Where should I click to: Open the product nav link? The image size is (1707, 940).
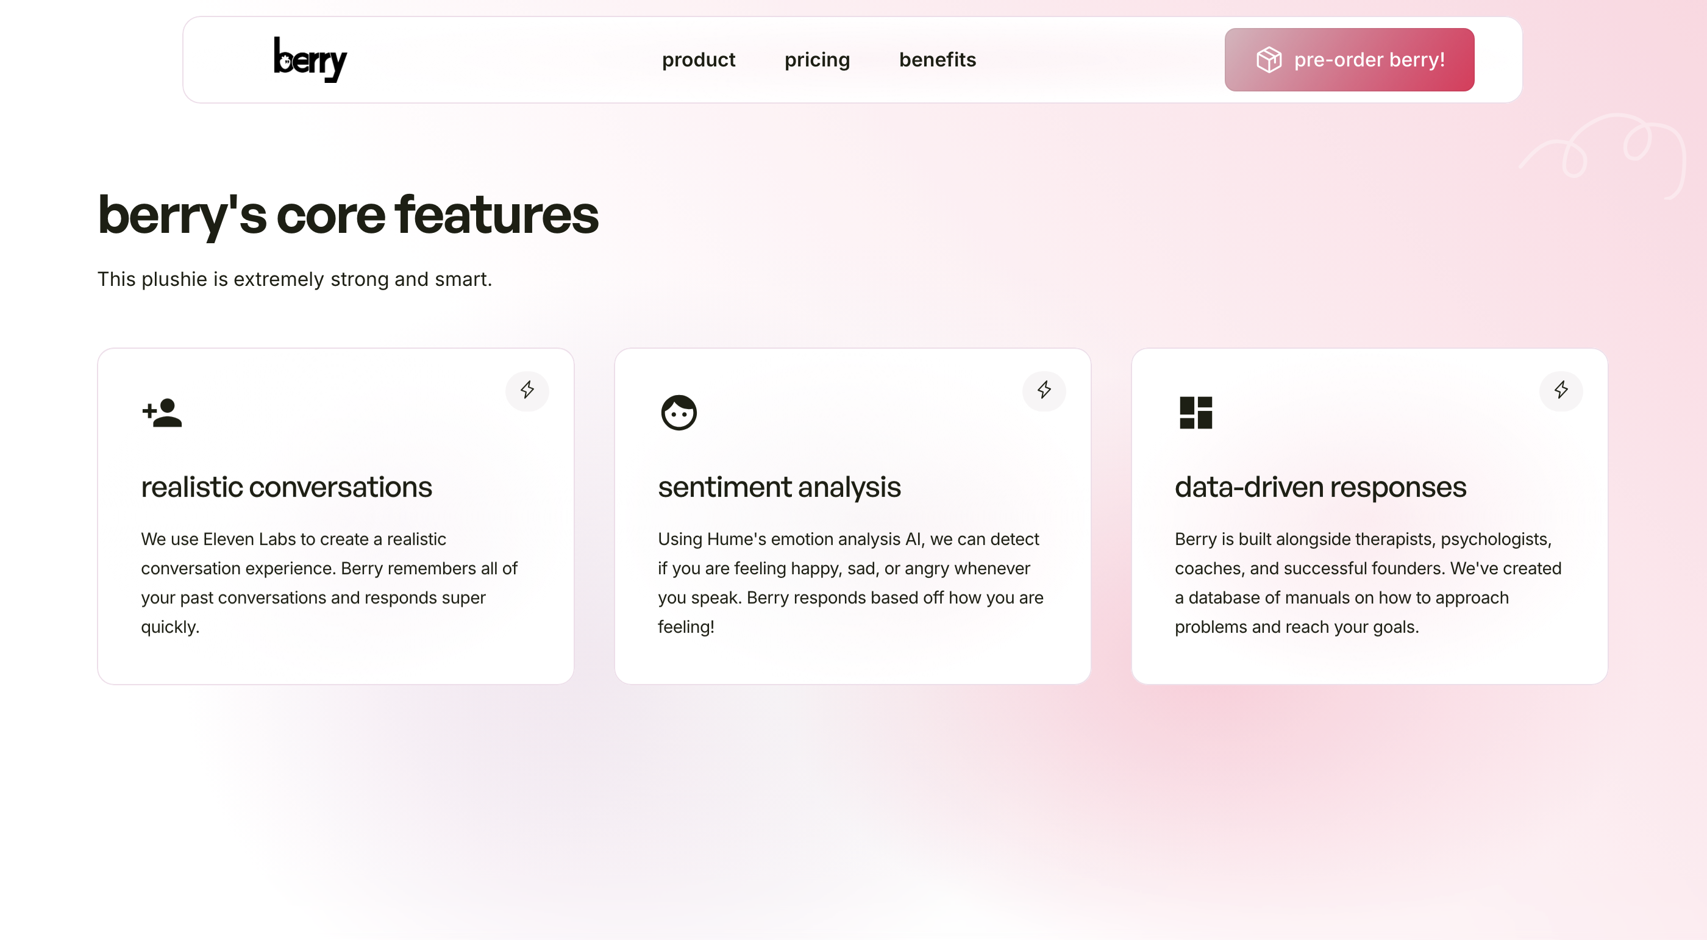[699, 60]
